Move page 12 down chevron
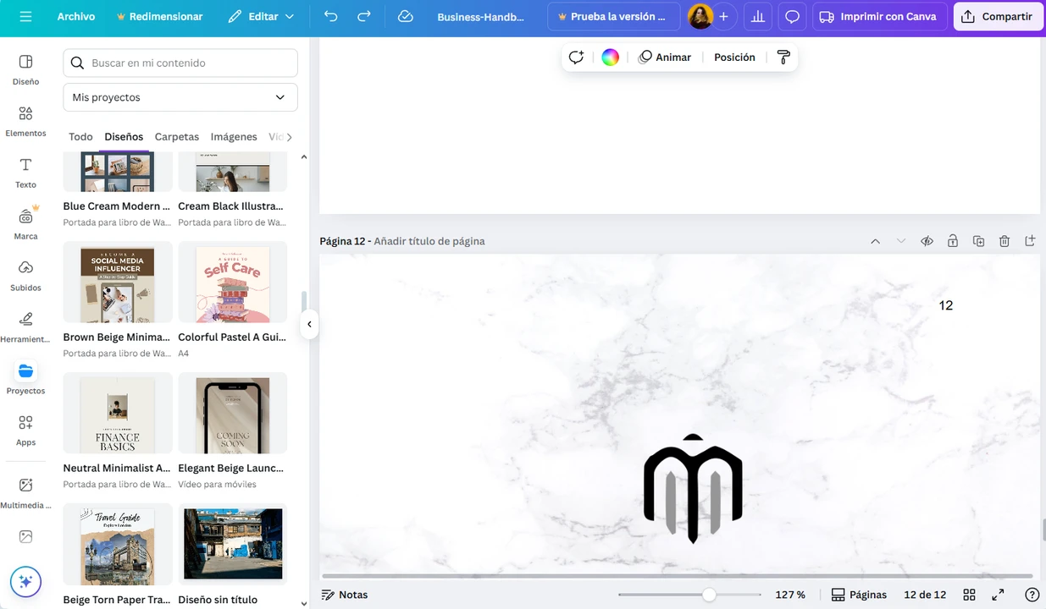The width and height of the screenshot is (1046, 609). [901, 241]
